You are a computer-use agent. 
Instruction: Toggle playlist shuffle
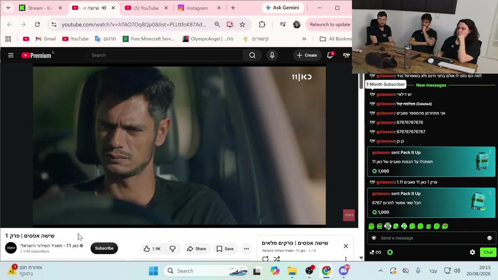coord(277,259)
